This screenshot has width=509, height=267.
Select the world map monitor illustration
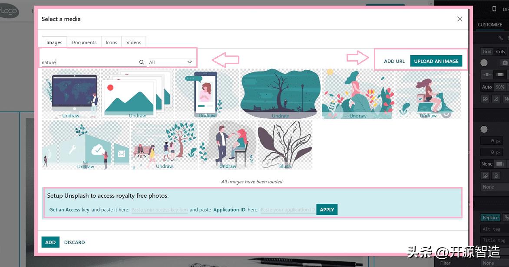click(x=71, y=94)
